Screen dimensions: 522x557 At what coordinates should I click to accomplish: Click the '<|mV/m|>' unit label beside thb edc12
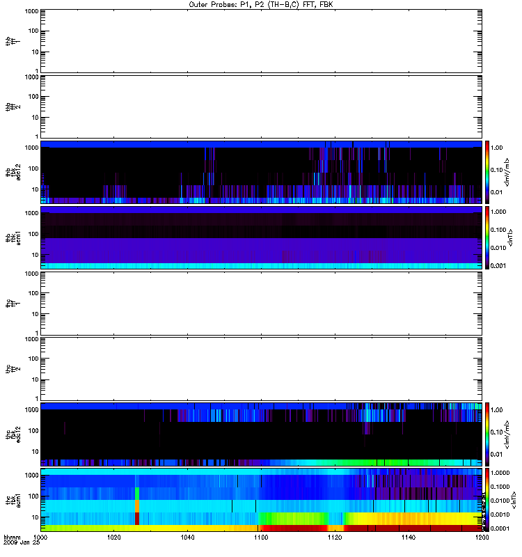pyautogui.click(x=507, y=172)
